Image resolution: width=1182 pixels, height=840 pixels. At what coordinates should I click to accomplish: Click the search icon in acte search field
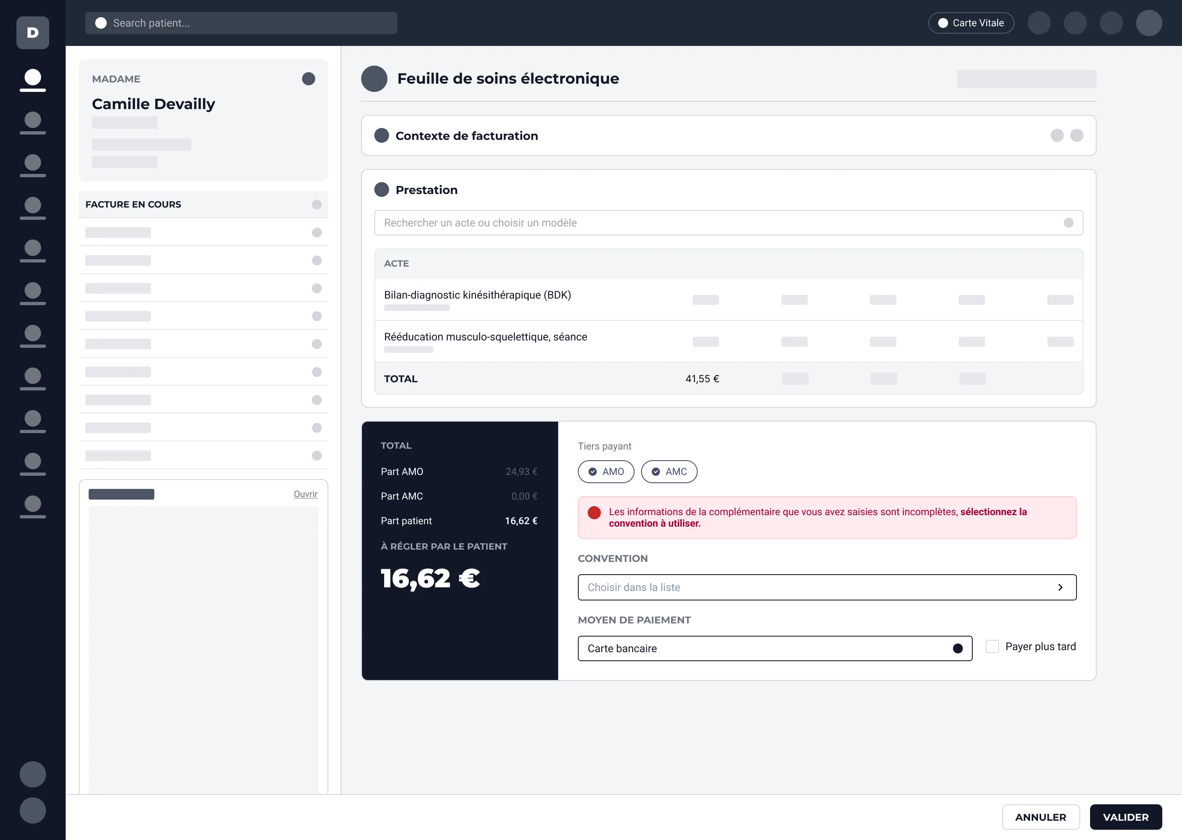click(1068, 223)
